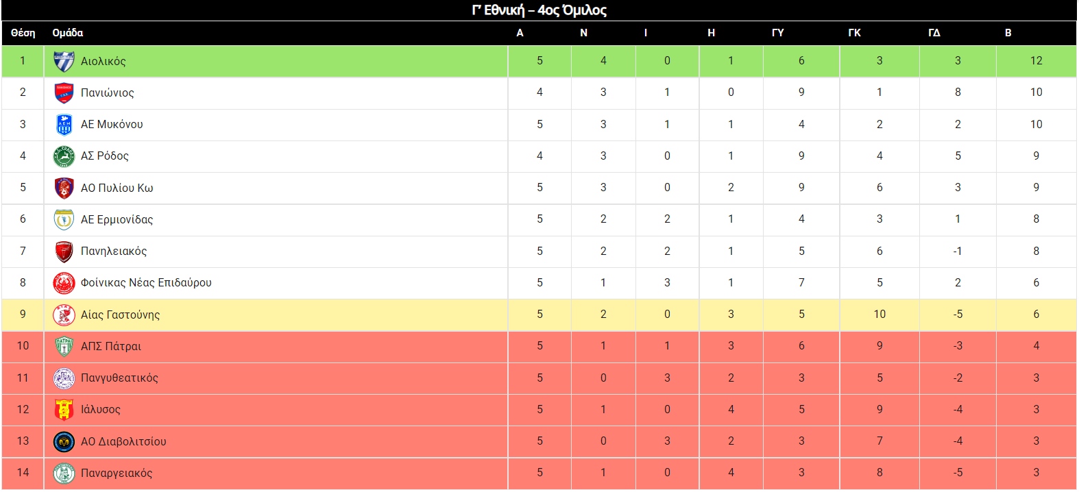
Task: Click the Πανιώνιος team crest icon
Action: tap(64, 93)
